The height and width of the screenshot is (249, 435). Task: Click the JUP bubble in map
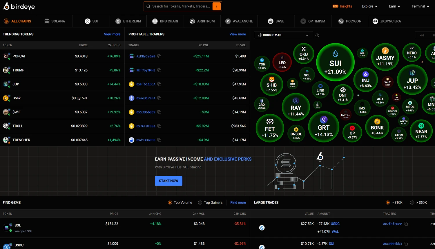(412, 80)
